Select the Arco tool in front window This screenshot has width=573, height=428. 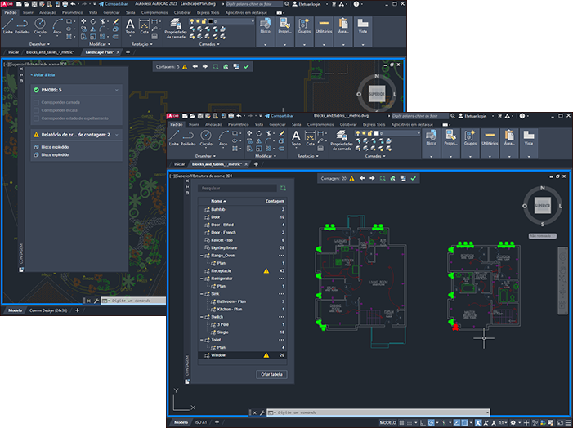click(223, 137)
